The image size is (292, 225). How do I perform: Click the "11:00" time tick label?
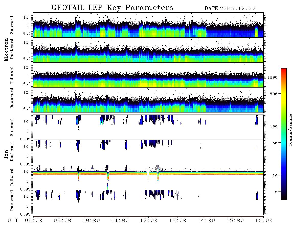click(120, 221)
